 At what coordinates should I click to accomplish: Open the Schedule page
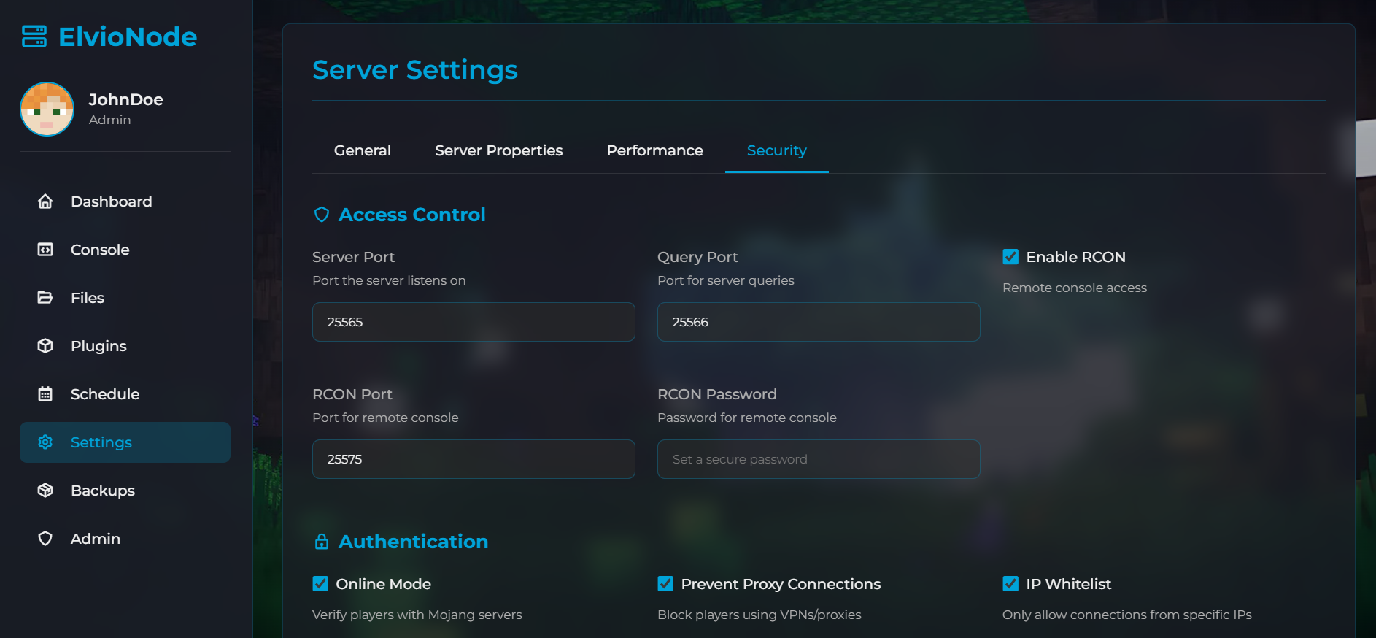125,394
